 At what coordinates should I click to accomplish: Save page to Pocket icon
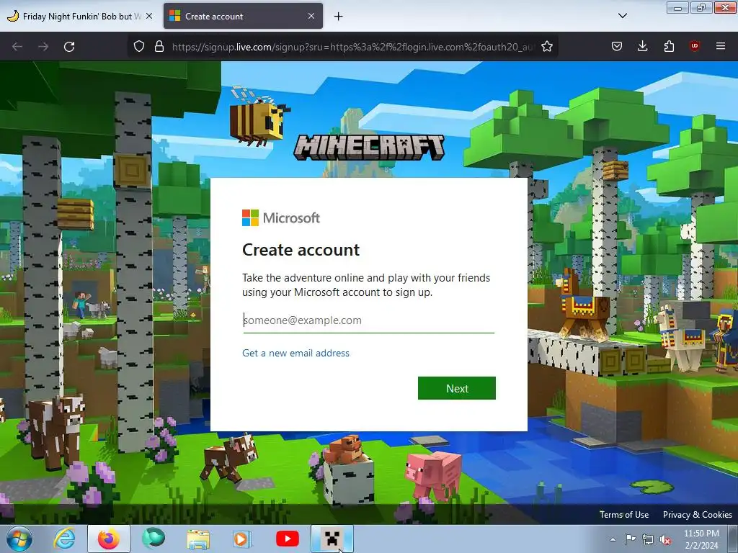coord(617,47)
